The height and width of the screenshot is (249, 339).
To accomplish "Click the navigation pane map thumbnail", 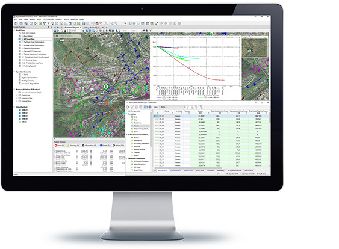I will (x=255, y=48).
